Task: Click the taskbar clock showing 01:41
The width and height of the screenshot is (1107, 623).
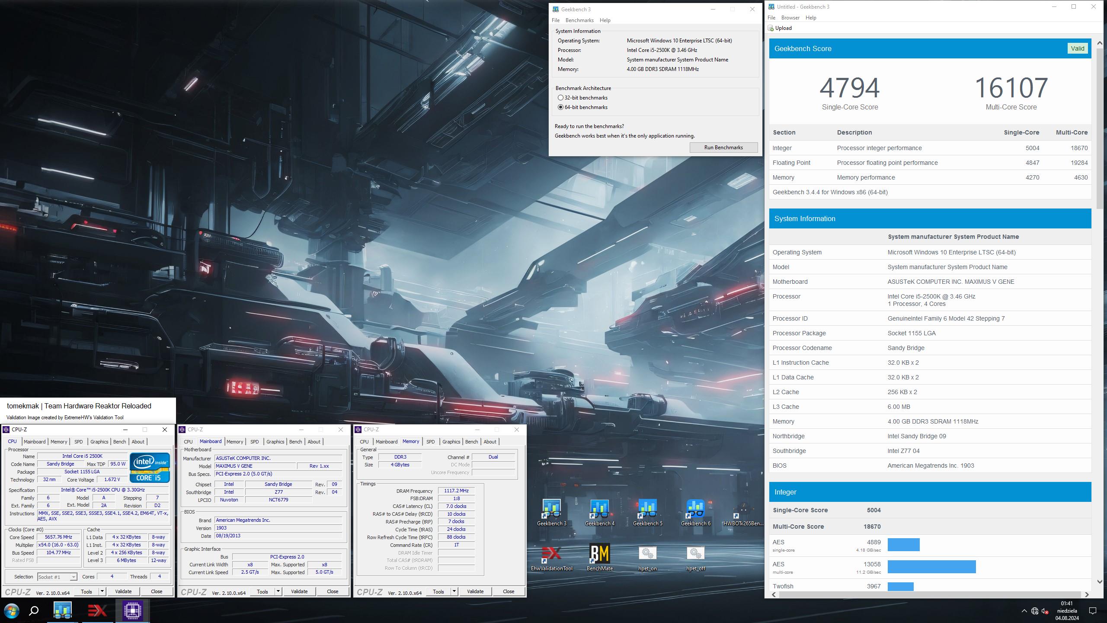Action: click(1066, 611)
